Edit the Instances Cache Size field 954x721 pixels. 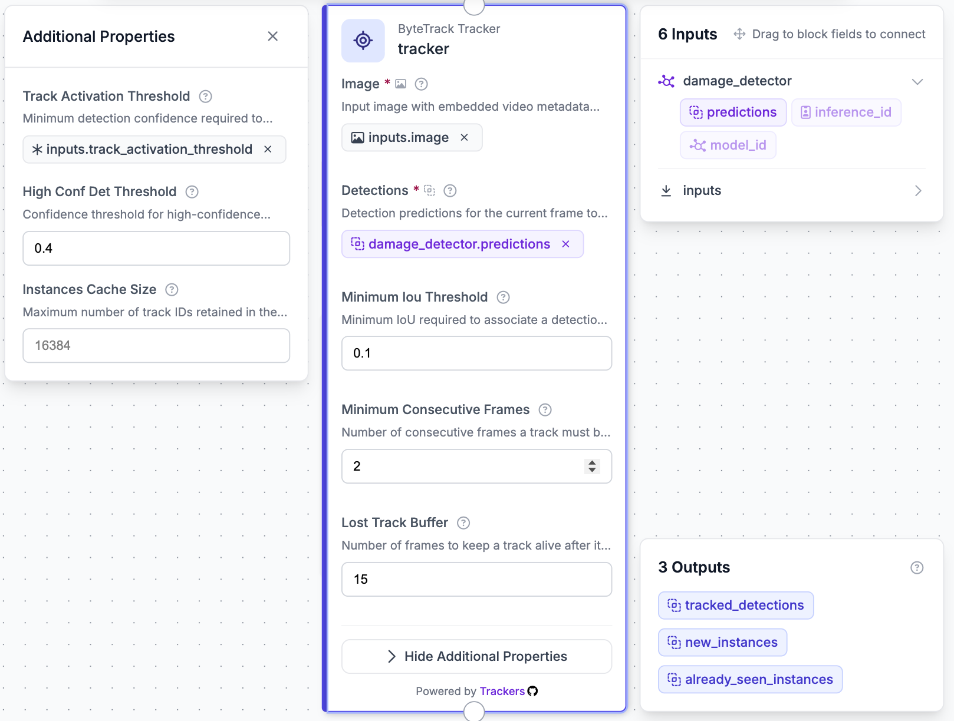coord(156,345)
